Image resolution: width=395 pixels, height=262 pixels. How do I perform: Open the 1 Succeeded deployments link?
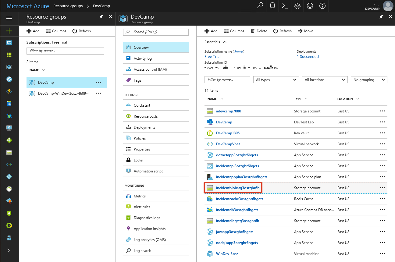pos(308,57)
